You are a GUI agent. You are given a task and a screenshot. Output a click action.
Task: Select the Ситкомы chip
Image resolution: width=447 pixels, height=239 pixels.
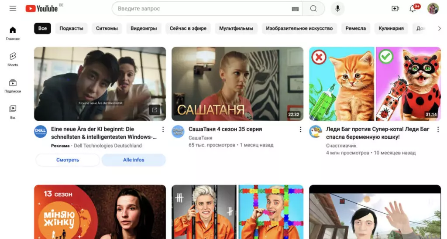107,28
